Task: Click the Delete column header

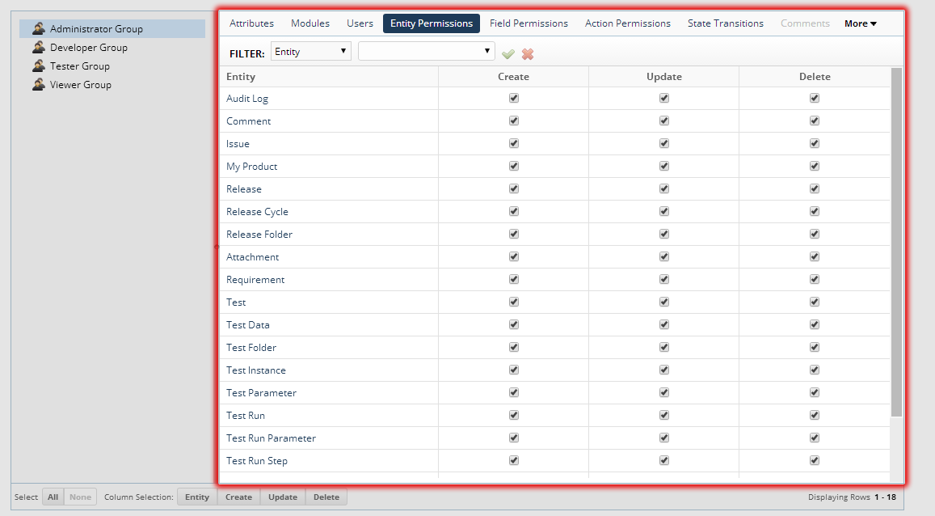Action: 815,76
